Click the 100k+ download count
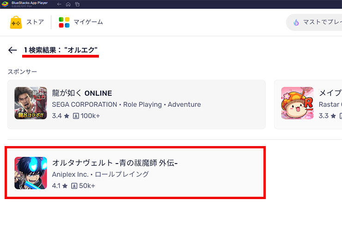 (90, 116)
